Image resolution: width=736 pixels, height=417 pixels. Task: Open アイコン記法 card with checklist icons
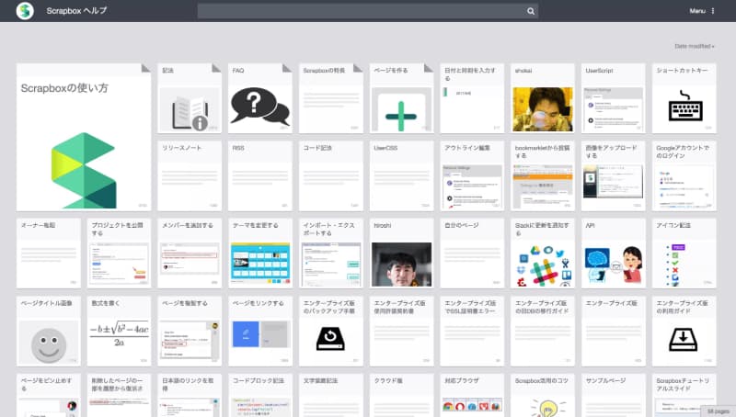pos(684,253)
